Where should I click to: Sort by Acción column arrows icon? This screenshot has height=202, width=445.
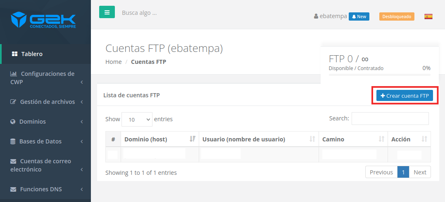click(424, 139)
